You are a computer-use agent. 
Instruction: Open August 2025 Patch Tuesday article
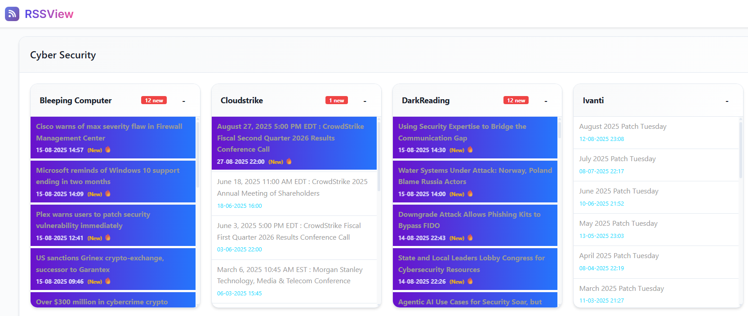[x=623, y=127]
